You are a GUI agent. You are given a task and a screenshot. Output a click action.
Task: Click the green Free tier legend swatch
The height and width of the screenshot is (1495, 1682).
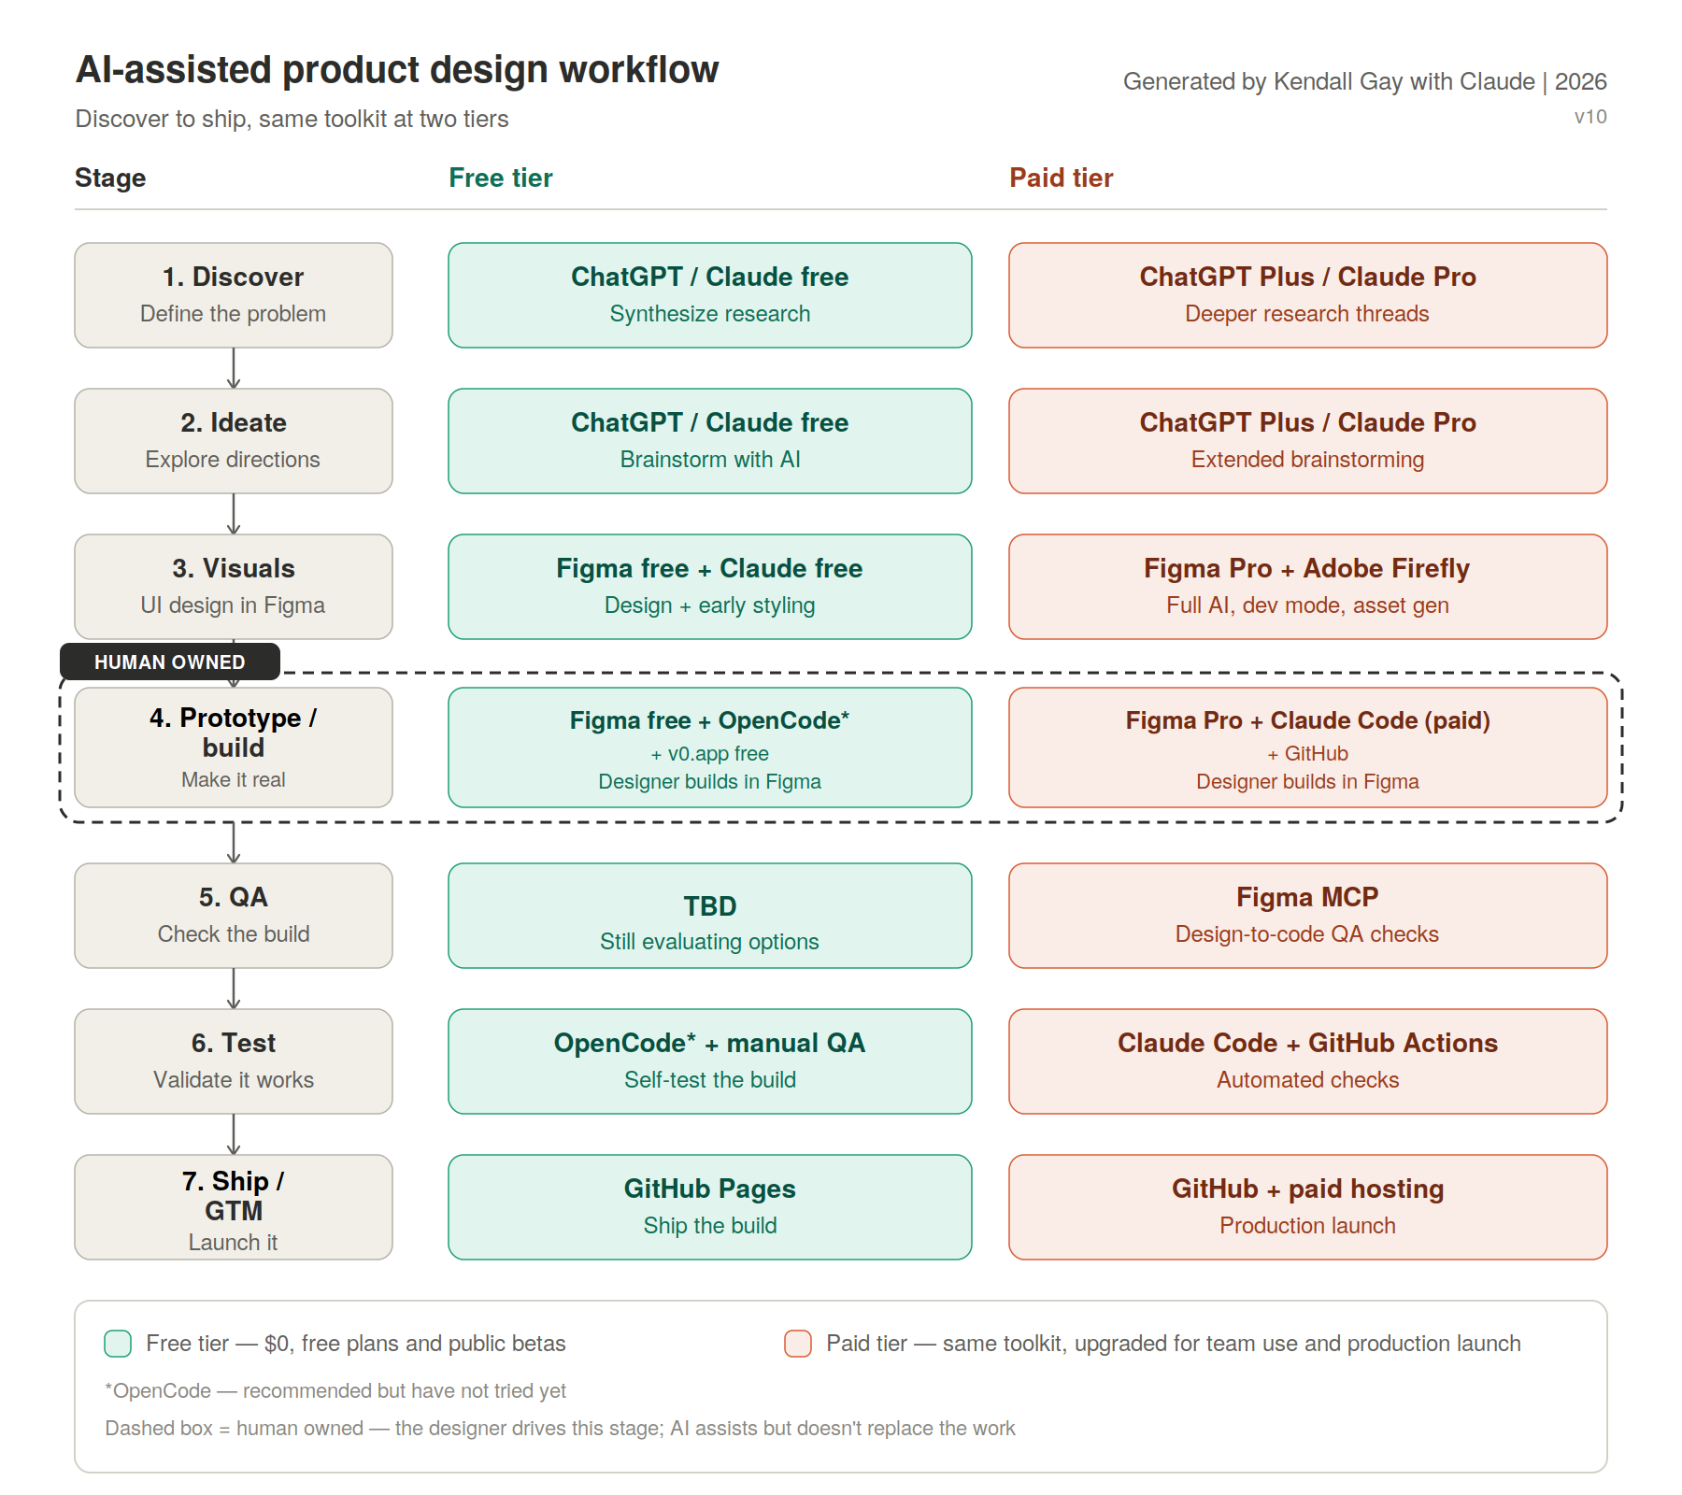pyautogui.click(x=118, y=1344)
